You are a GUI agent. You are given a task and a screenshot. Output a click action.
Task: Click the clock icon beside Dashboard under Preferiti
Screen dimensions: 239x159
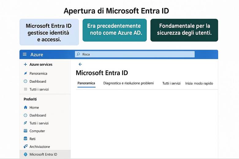click(x=25, y=115)
